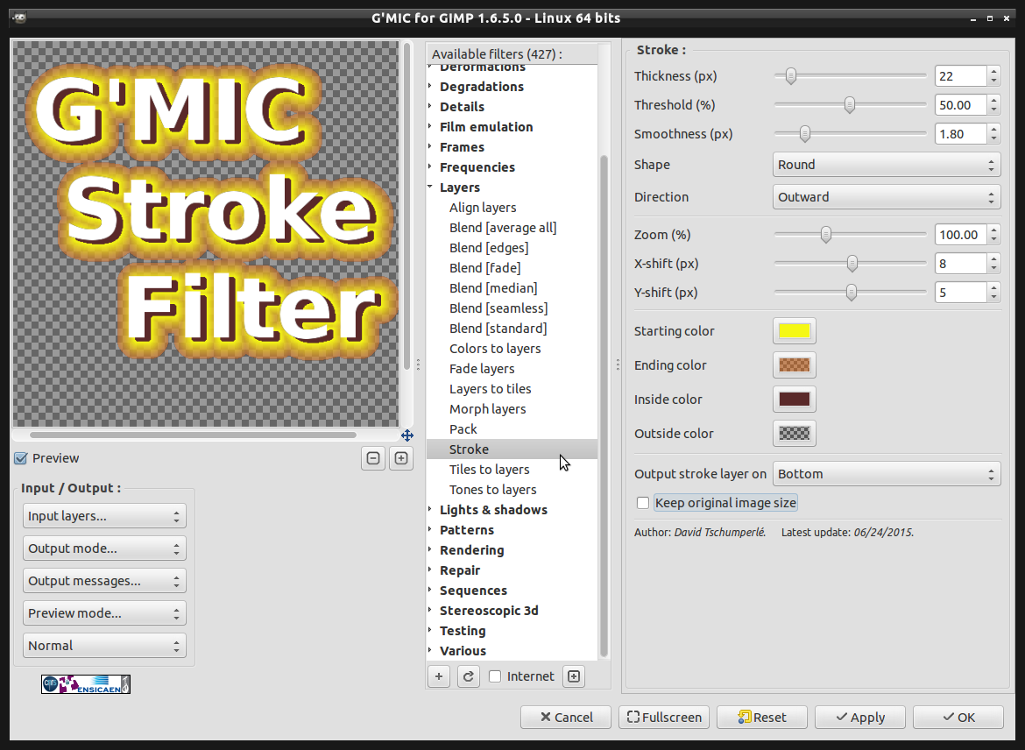Click the Thickness slider handle
The image size is (1025, 750).
791,76
